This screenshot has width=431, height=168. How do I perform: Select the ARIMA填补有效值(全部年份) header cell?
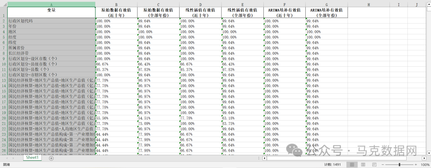pos(326,12)
